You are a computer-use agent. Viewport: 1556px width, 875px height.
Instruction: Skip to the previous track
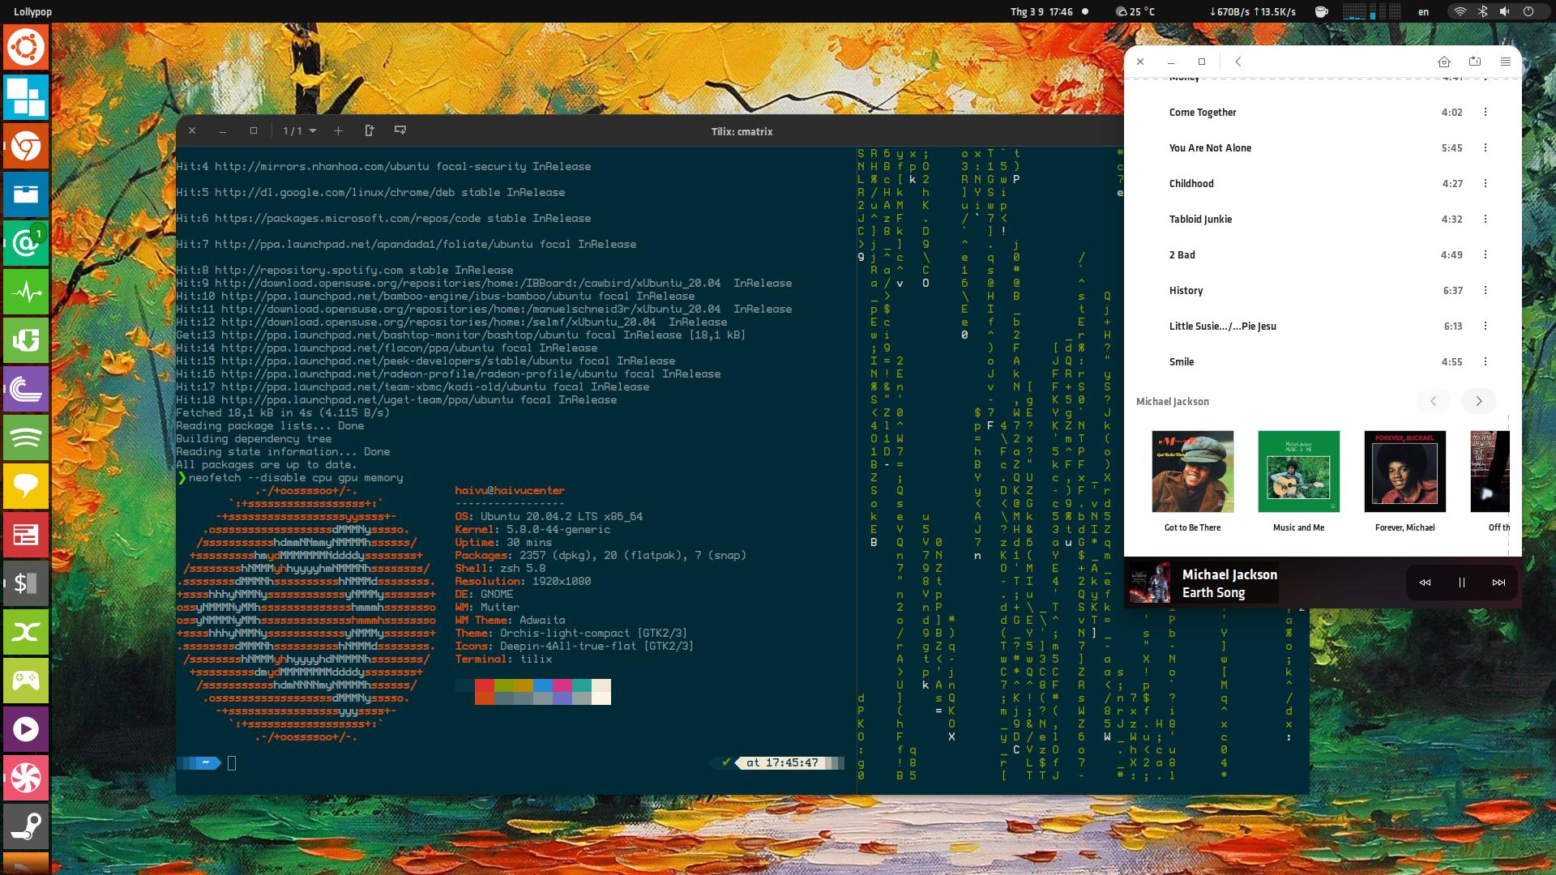click(x=1425, y=583)
